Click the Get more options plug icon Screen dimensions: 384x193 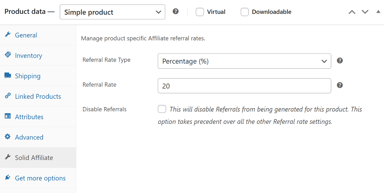8,178
